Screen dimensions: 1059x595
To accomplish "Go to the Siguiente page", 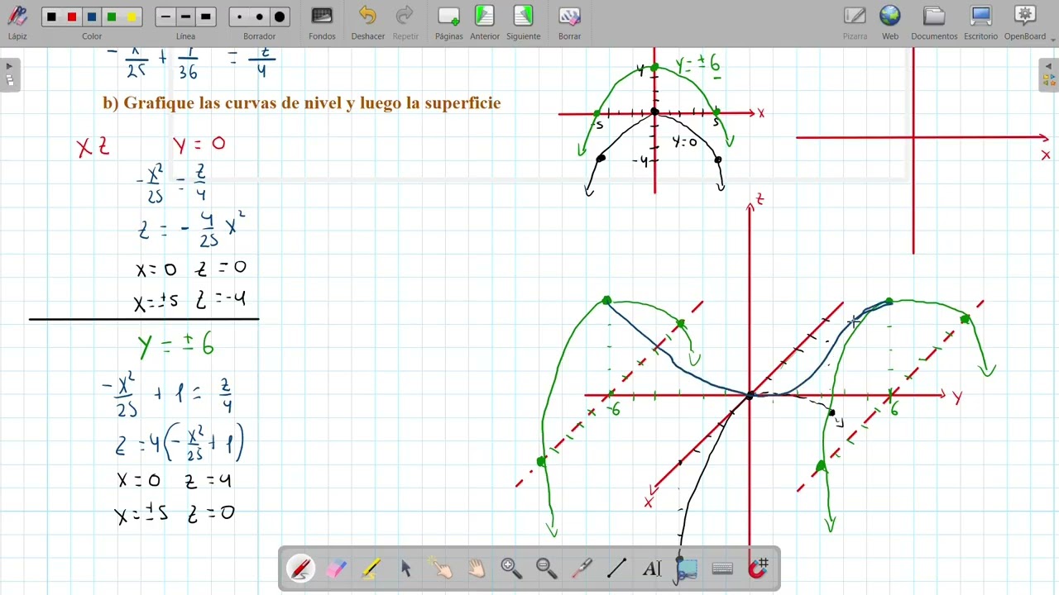I will (523, 22).
